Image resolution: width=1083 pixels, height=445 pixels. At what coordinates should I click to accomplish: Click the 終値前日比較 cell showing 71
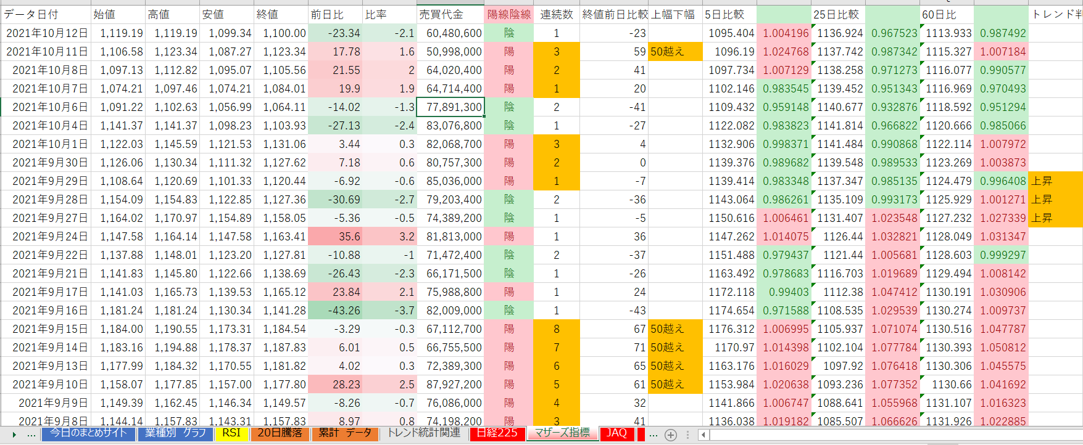614,348
